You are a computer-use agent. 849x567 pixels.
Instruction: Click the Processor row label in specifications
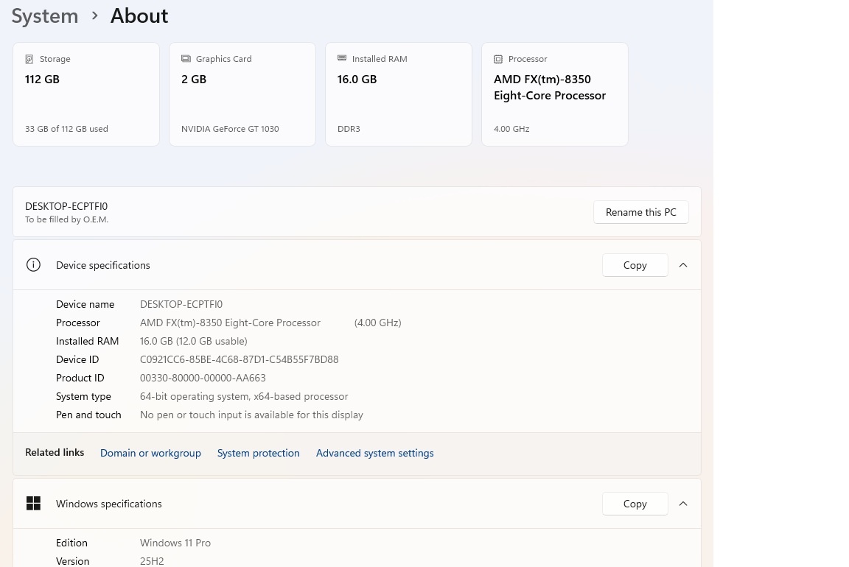point(78,323)
